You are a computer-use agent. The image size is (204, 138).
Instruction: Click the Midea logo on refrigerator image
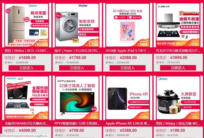point(32,6)
